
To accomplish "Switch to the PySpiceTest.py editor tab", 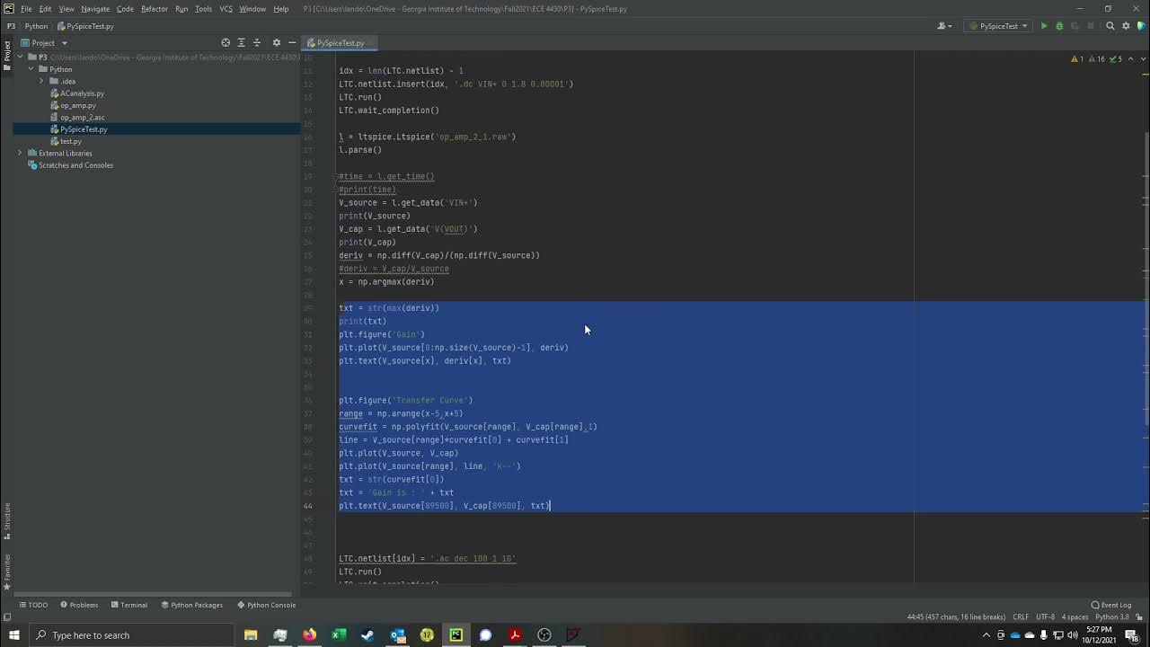I will pos(340,43).
